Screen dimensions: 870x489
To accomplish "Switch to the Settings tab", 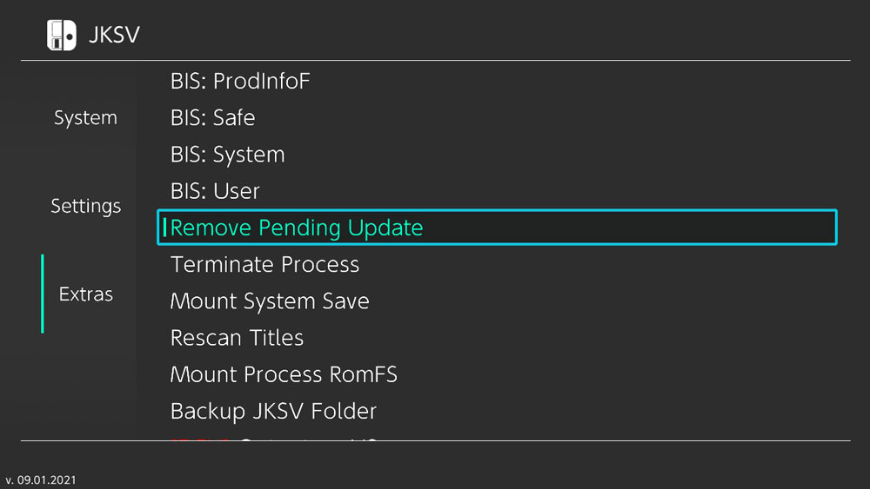I will click(85, 207).
